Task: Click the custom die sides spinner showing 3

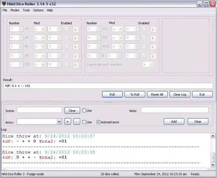Action: tap(114, 56)
